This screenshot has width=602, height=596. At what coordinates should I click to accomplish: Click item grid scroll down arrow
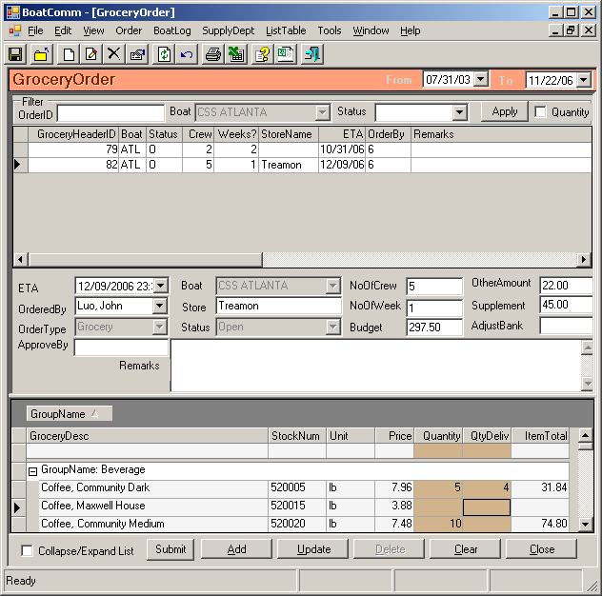click(585, 524)
